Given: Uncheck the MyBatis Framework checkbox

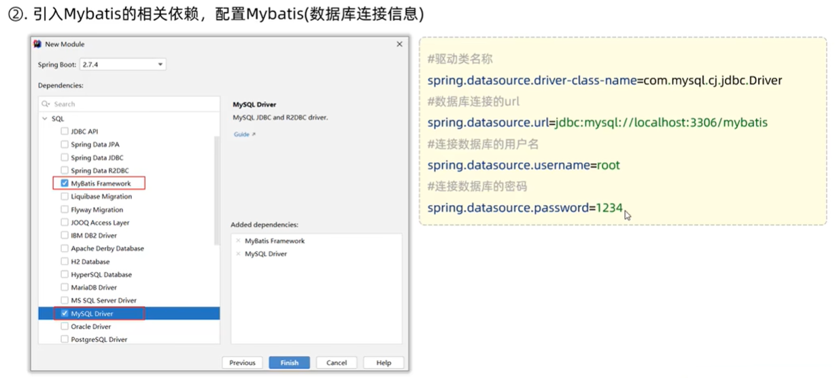Looking at the screenshot, I should 65,183.
